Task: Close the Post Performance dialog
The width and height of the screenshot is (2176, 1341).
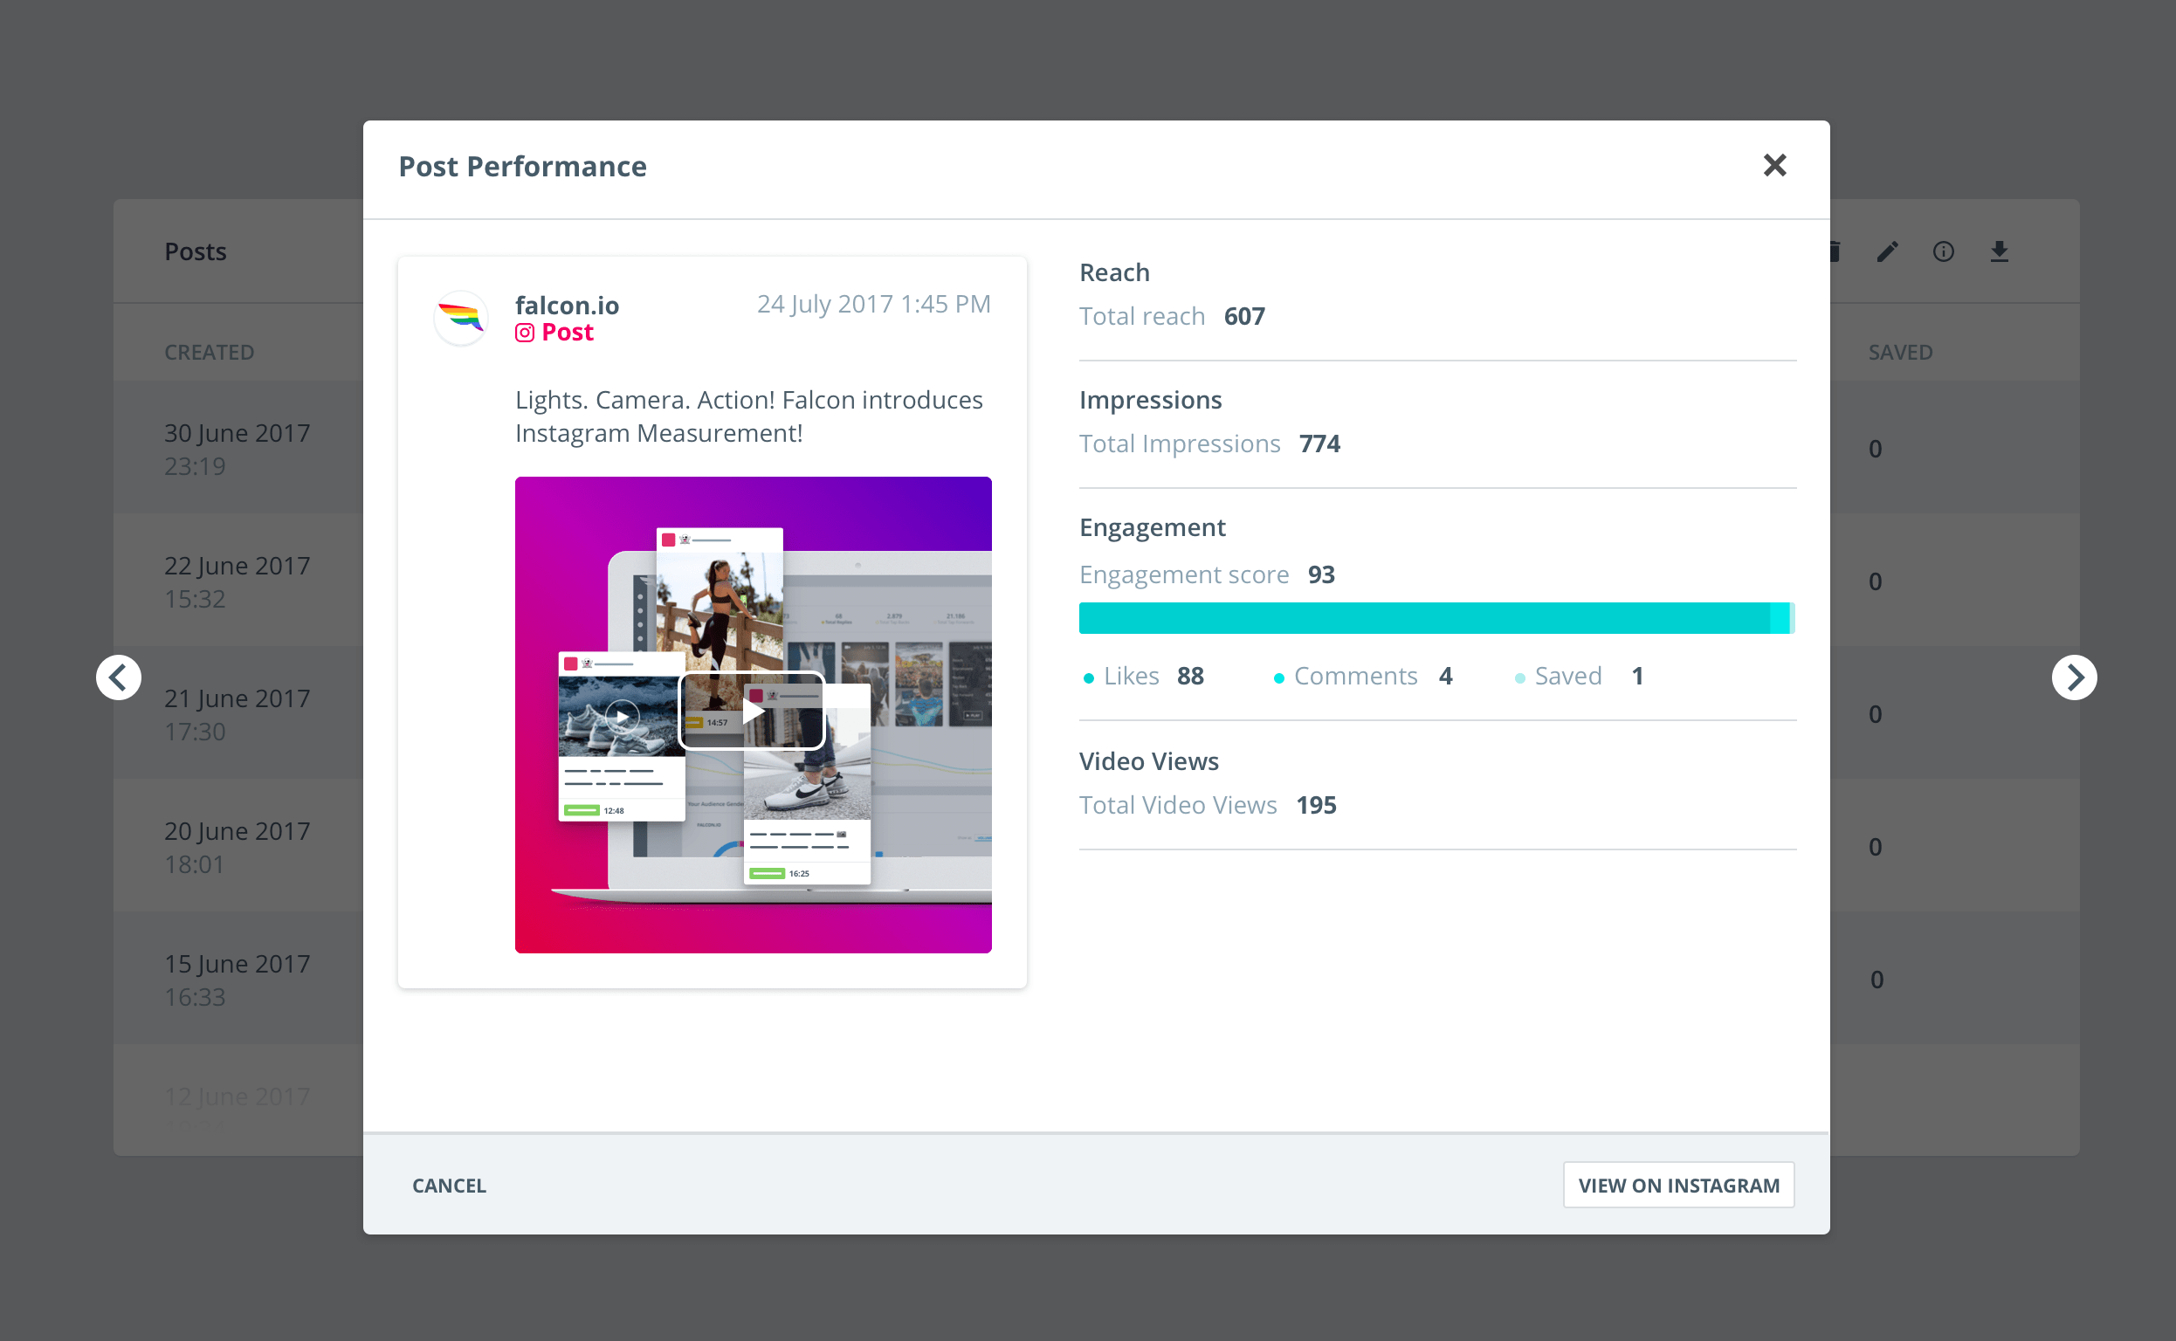Action: [1774, 165]
